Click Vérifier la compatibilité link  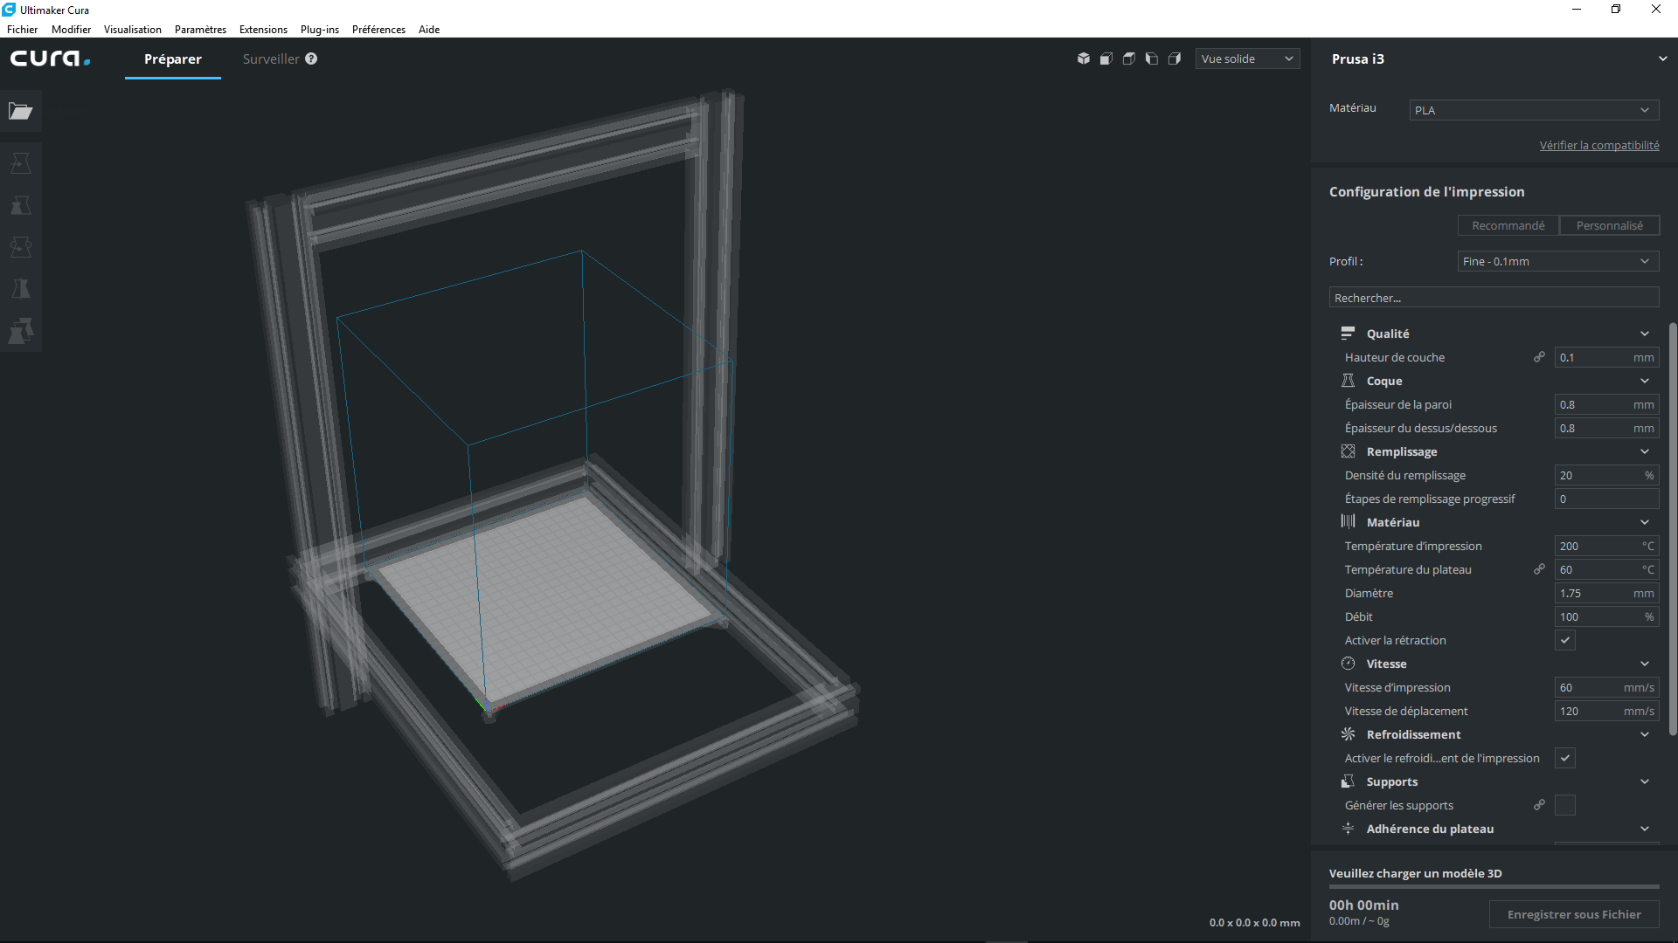click(1599, 146)
